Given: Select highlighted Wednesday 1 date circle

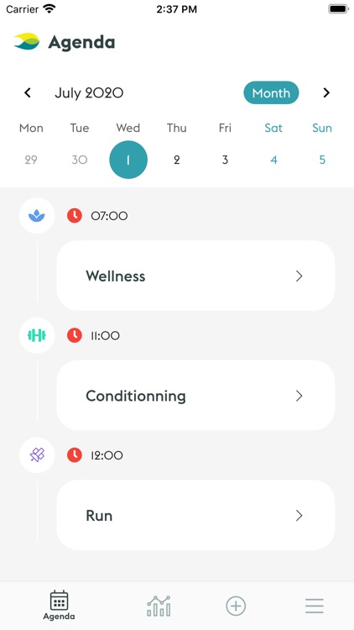Looking at the screenshot, I should point(128,160).
